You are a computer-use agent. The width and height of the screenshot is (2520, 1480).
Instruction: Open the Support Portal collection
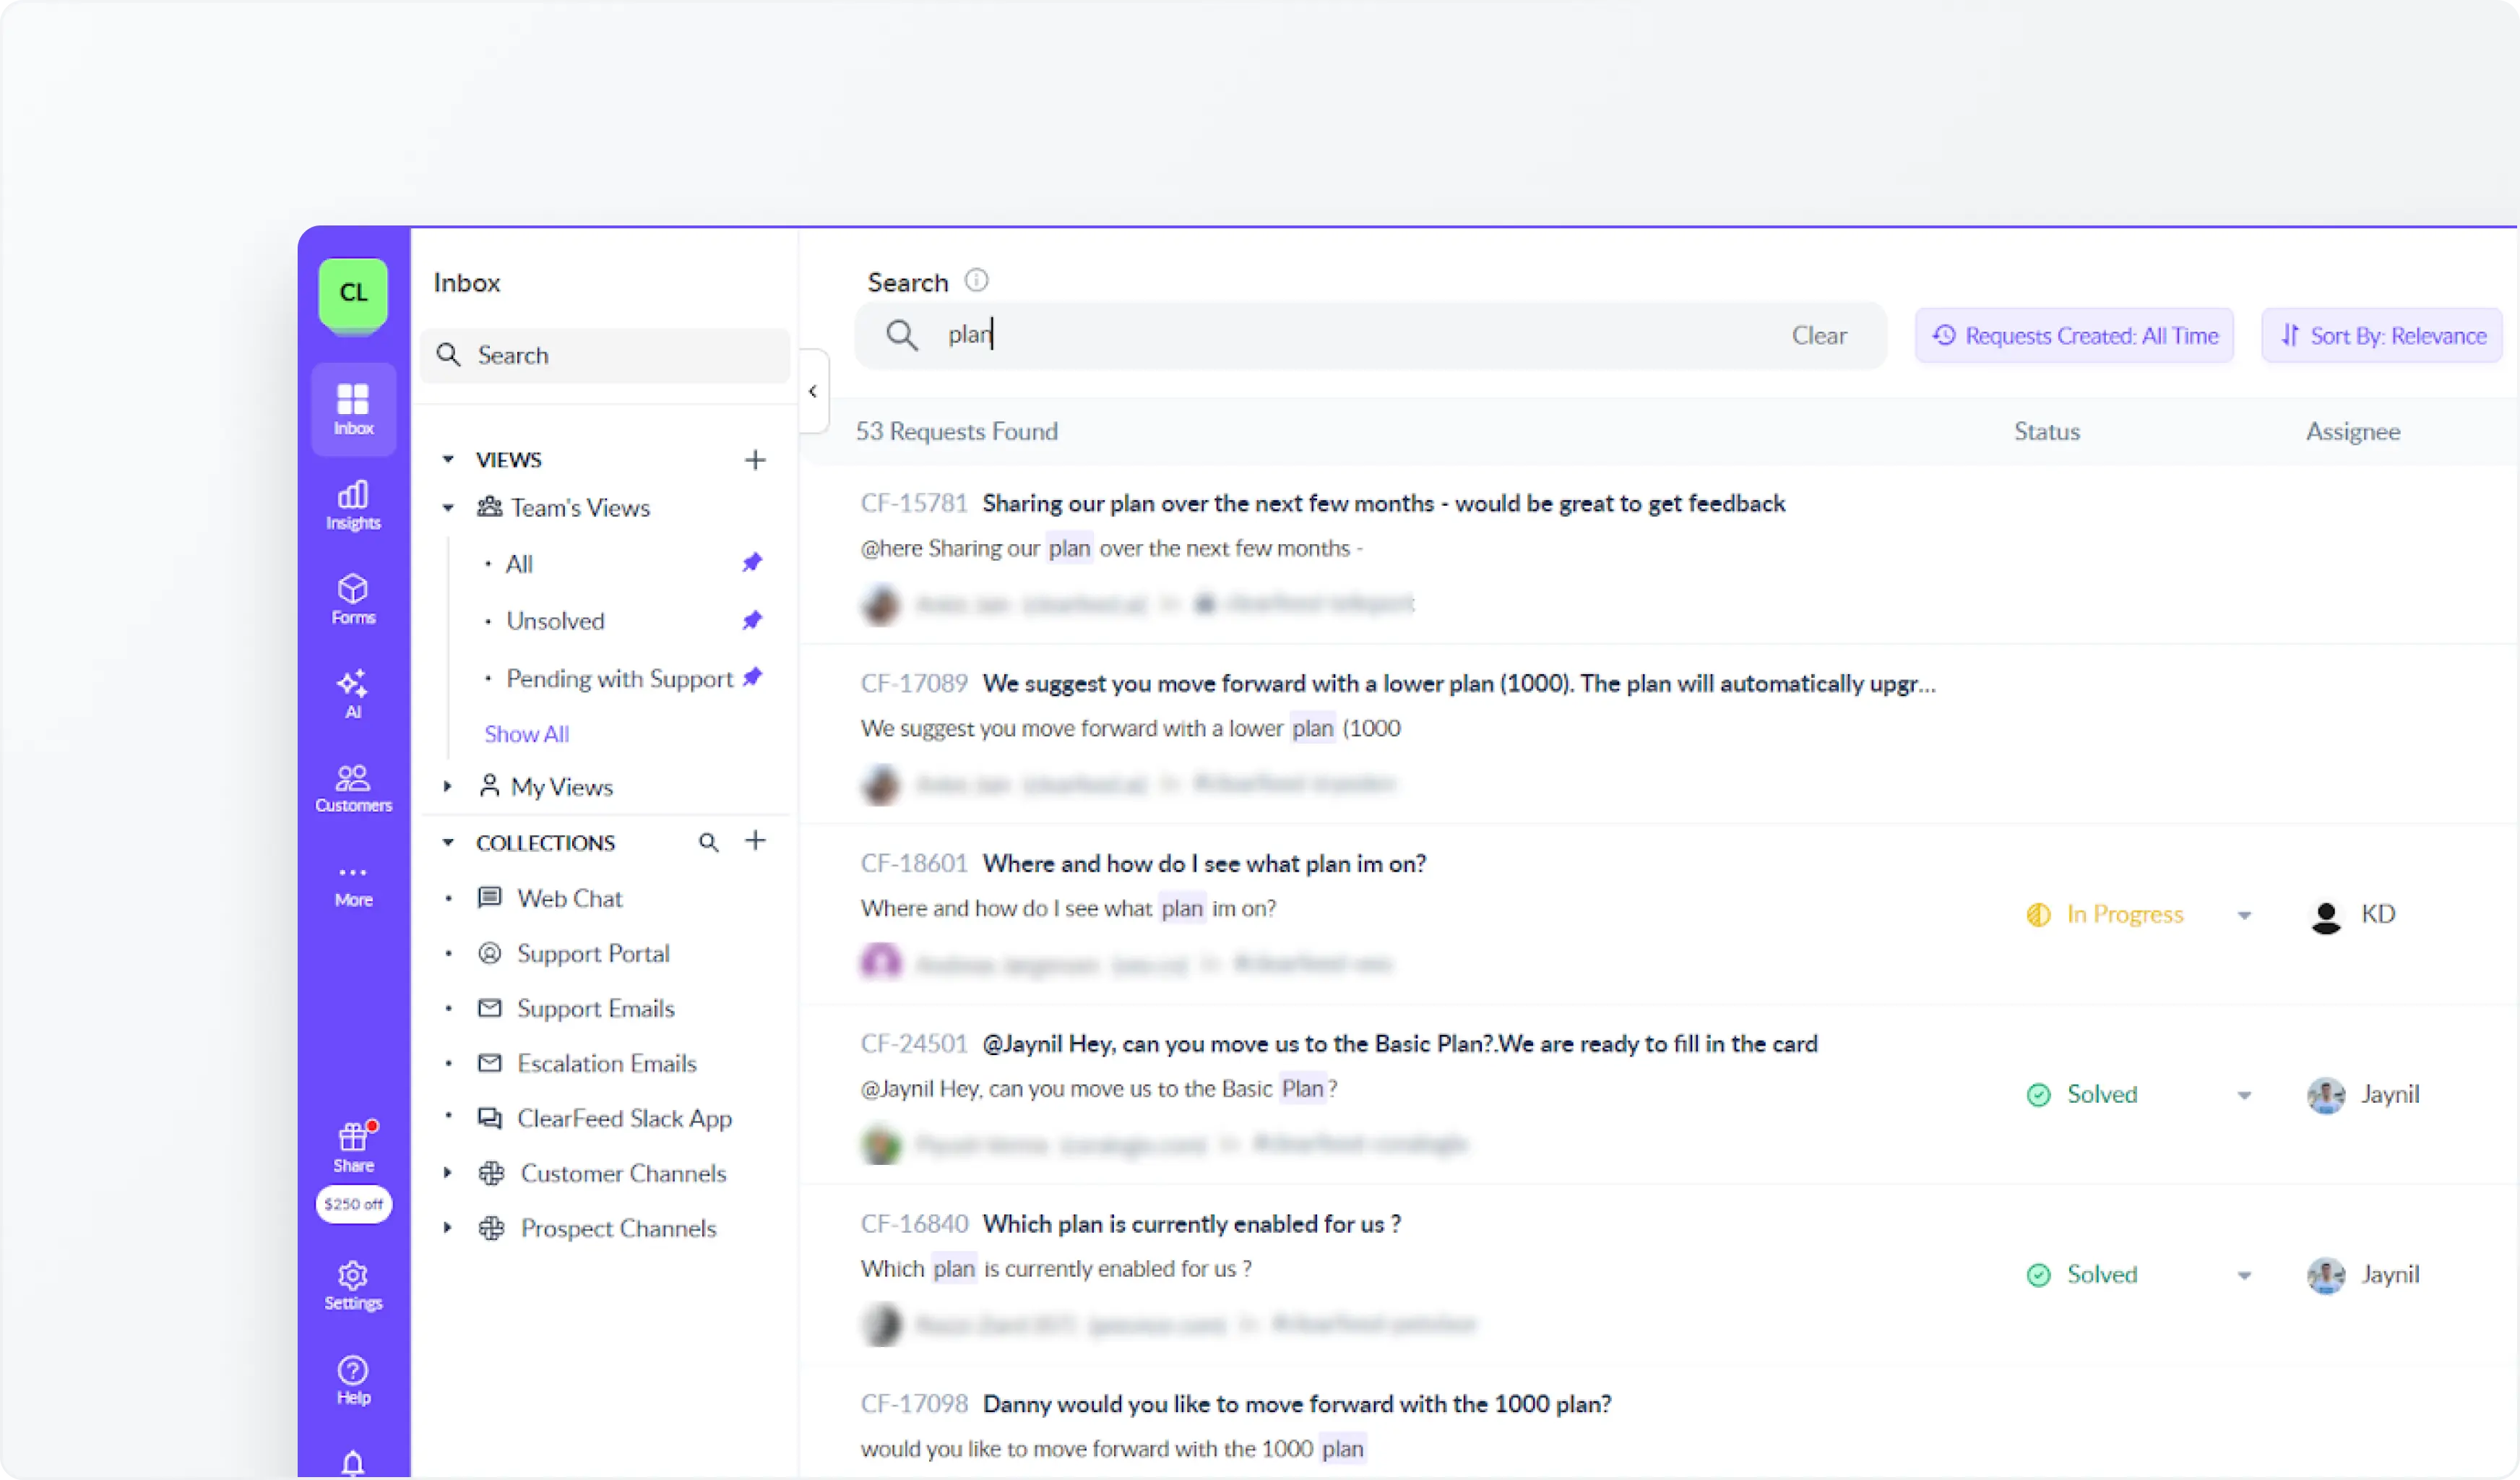pyautogui.click(x=593, y=953)
